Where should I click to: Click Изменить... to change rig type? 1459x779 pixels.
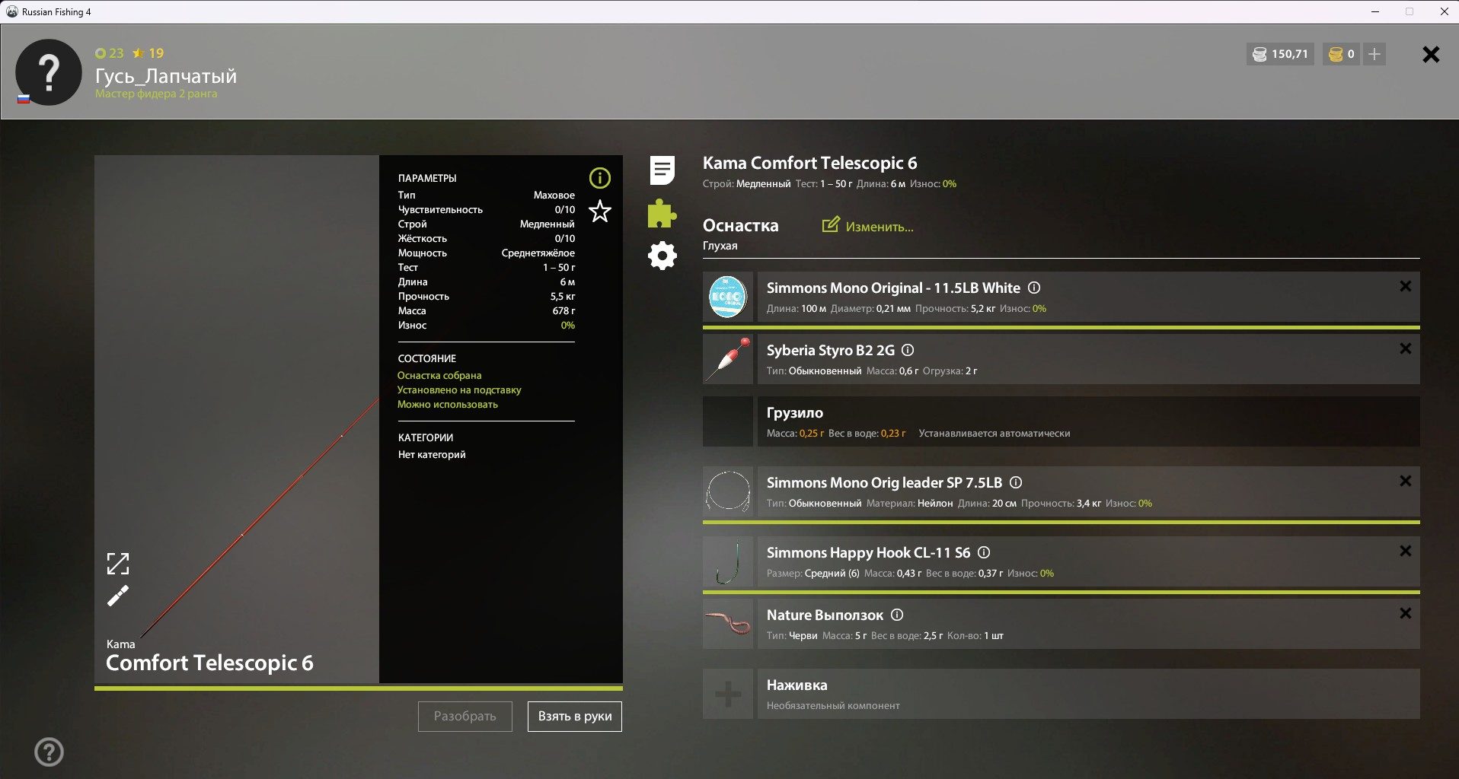pos(868,226)
